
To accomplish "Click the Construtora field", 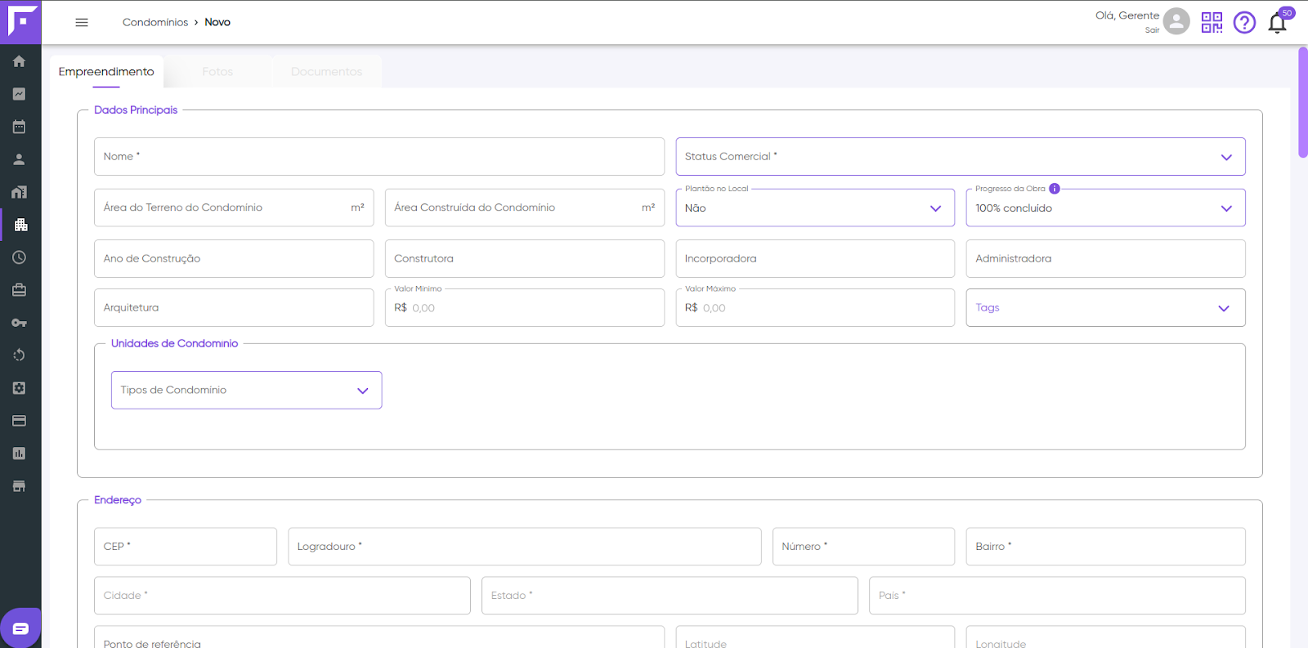I will point(525,258).
